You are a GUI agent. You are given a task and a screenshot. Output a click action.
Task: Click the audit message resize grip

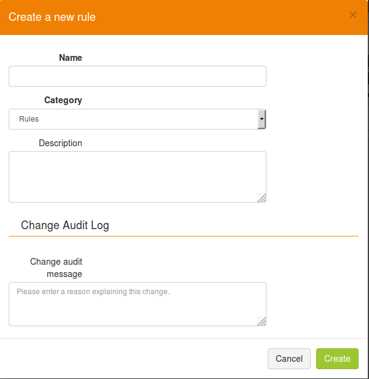262,321
